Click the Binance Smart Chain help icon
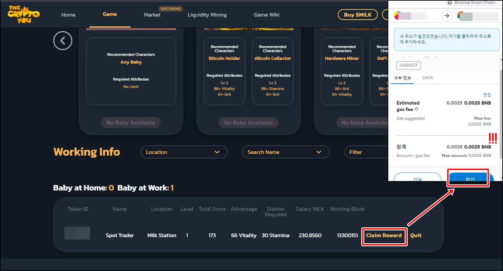The image size is (503, 271). 450,2
